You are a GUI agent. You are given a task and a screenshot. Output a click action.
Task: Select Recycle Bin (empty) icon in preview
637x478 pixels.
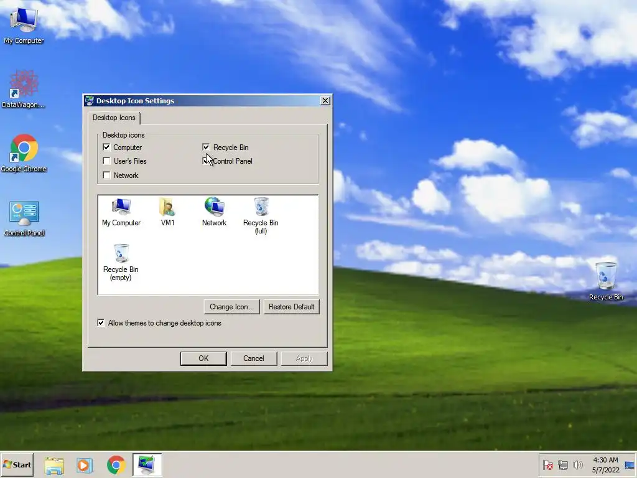click(121, 263)
